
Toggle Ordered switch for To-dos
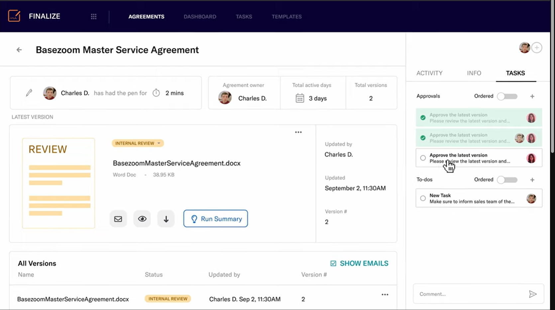coord(507,180)
